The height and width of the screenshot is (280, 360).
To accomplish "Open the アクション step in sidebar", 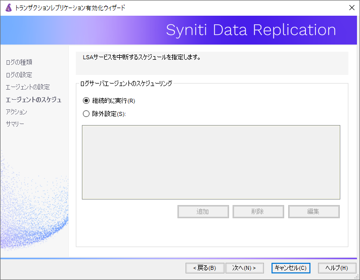I will coord(16,112).
